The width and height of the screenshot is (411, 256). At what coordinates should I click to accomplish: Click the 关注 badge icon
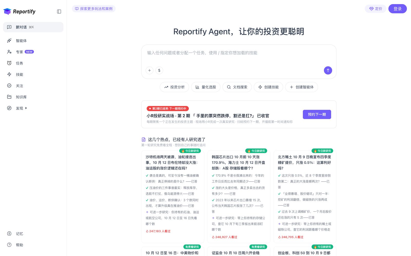[9, 86]
